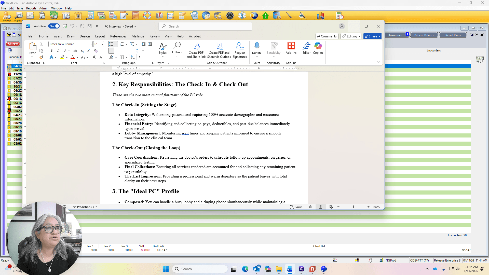
Task: Click the Format Painter icon
Action: (x=41, y=57)
